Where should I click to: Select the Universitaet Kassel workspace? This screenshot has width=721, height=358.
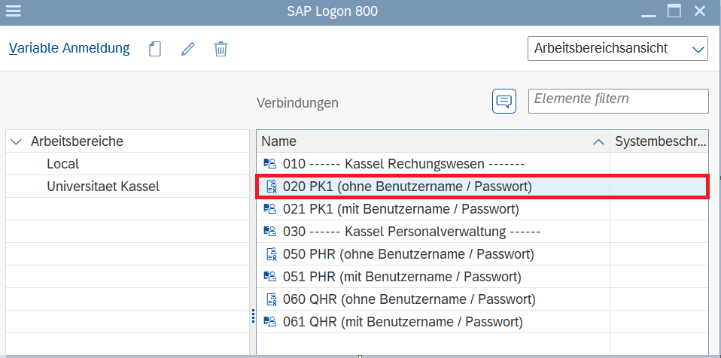(x=103, y=187)
